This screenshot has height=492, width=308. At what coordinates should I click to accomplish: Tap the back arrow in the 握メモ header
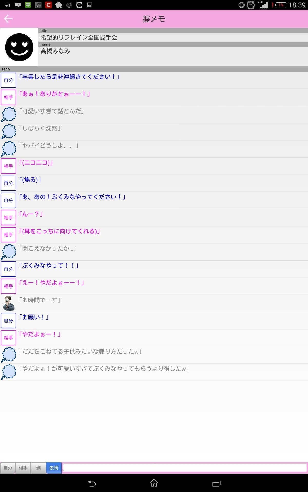tap(8, 19)
